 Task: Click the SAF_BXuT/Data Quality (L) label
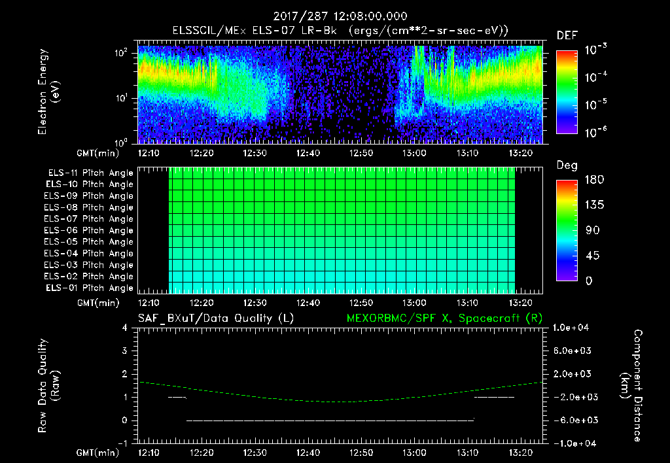pos(216,318)
